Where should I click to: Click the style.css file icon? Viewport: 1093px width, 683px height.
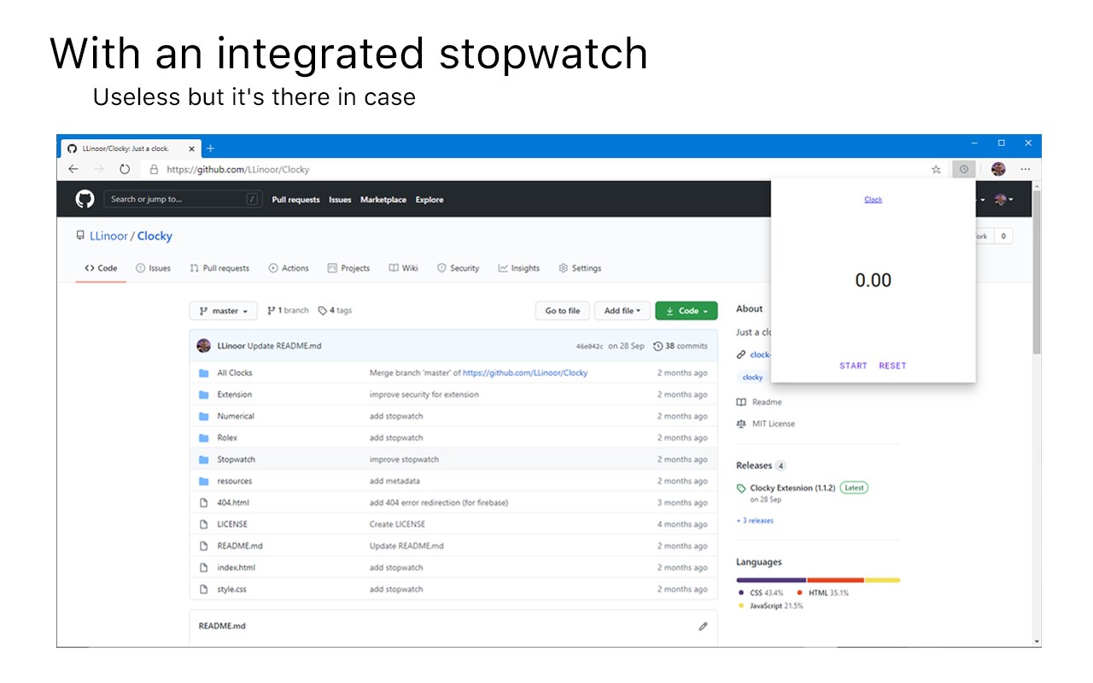click(203, 589)
